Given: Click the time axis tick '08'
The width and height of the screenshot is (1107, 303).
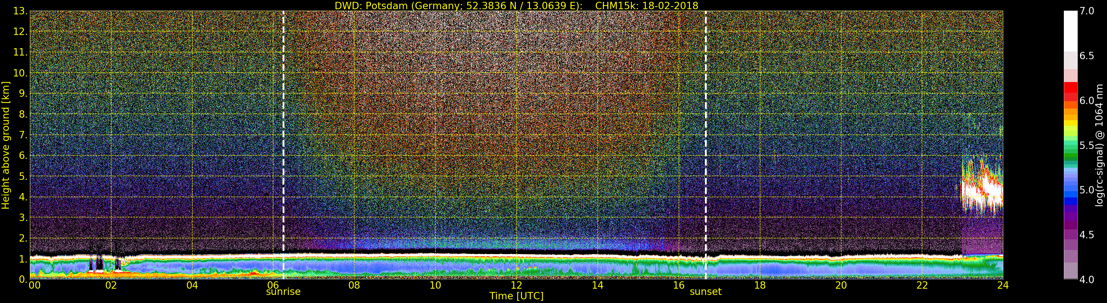Looking at the screenshot, I should point(354,285).
